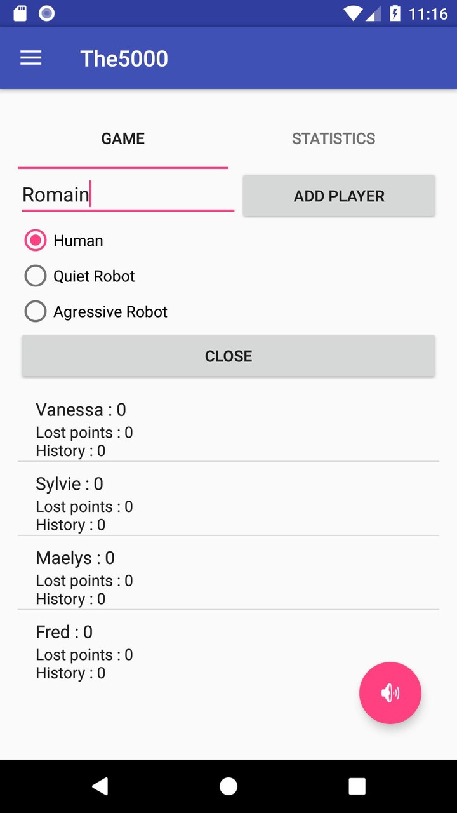Select the Human radio option

36,241
